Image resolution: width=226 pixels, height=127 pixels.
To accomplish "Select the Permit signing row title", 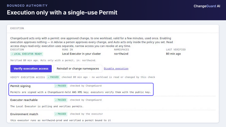I will tap(21, 86).
